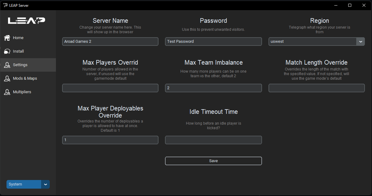Select the Password text field

click(x=213, y=41)
